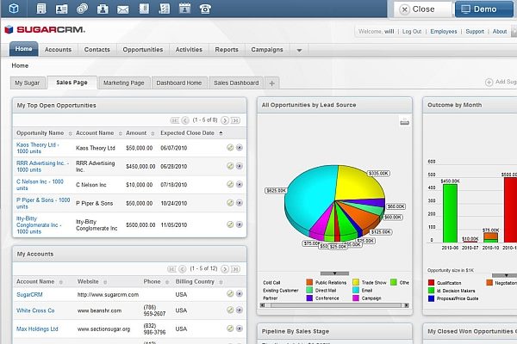This screenshot has width=517, height=344.
Task: Open the About link
Action: coord(500,32)
